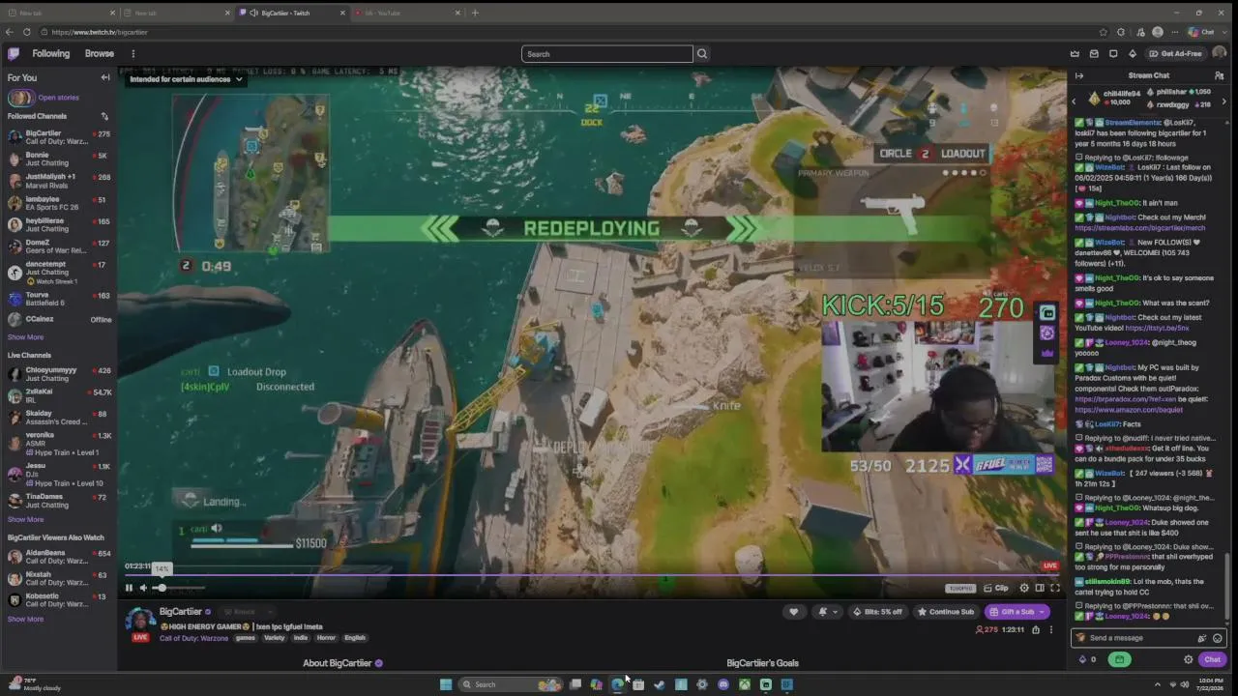Open the notification bell dropdown
This screenshot has height=696, width=1238.
[826, 612]
